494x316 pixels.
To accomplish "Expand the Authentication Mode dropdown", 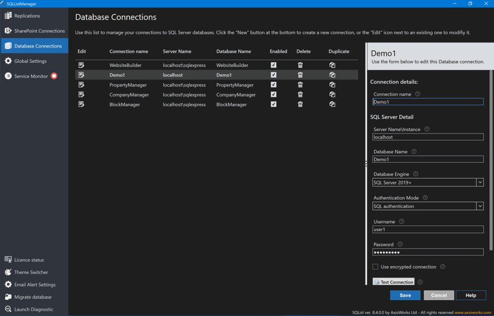I will coord(479,205).
